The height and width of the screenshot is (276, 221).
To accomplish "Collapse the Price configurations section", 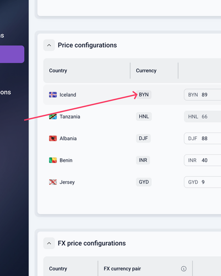I will pyautogui.click(x=49, y=45).
